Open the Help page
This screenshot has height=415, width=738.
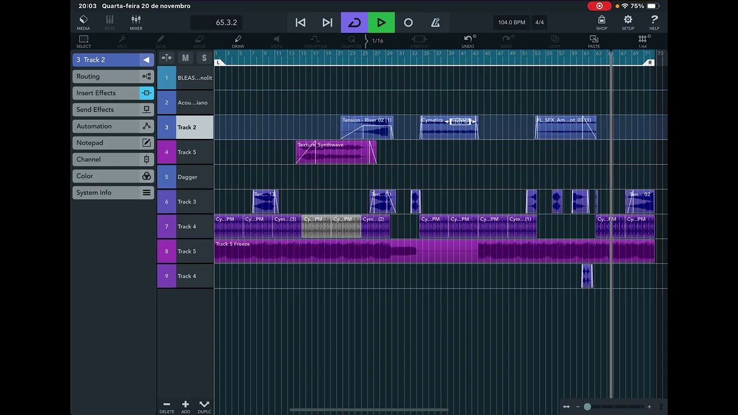(654, 22)
